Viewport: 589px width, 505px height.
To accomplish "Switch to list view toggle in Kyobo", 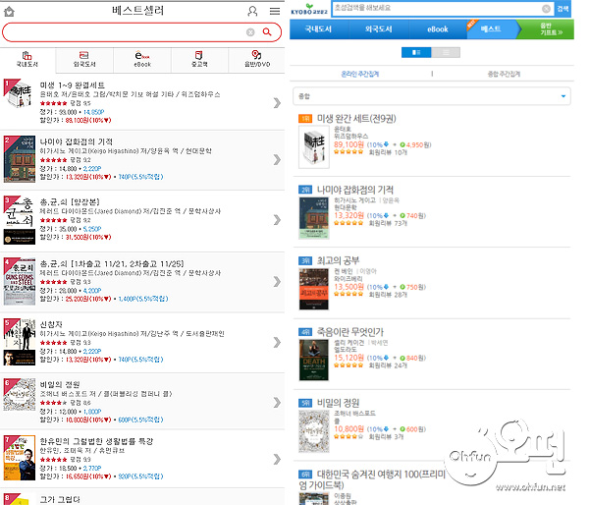I will pos(446,52).
